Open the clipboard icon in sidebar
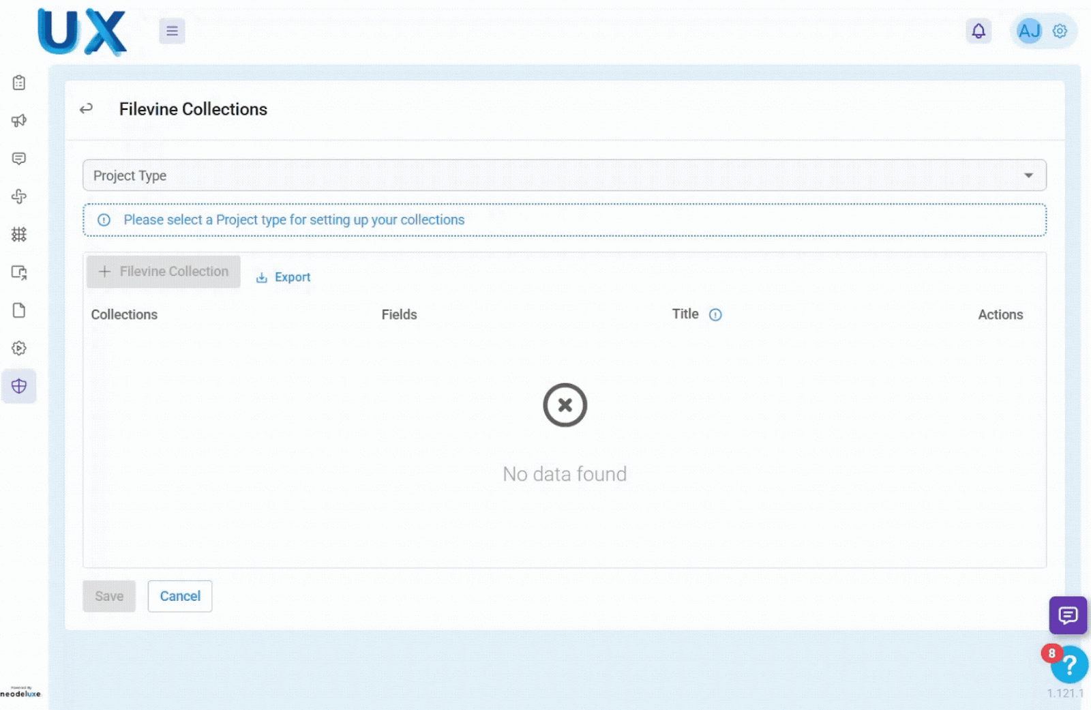1091x710 pixels. [x=19, y=83]
